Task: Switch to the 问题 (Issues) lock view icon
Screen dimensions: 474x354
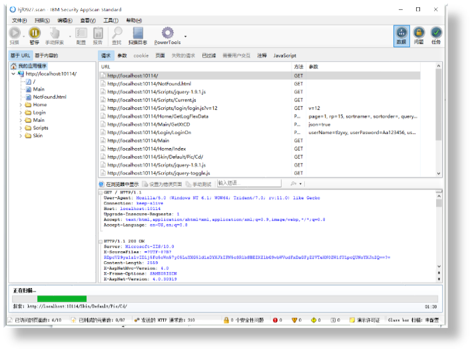Action: pos(419,33)
